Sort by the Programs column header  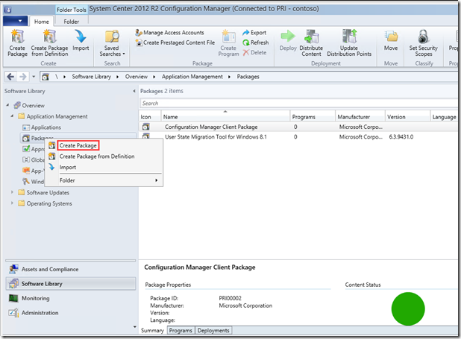click(313, 117)
